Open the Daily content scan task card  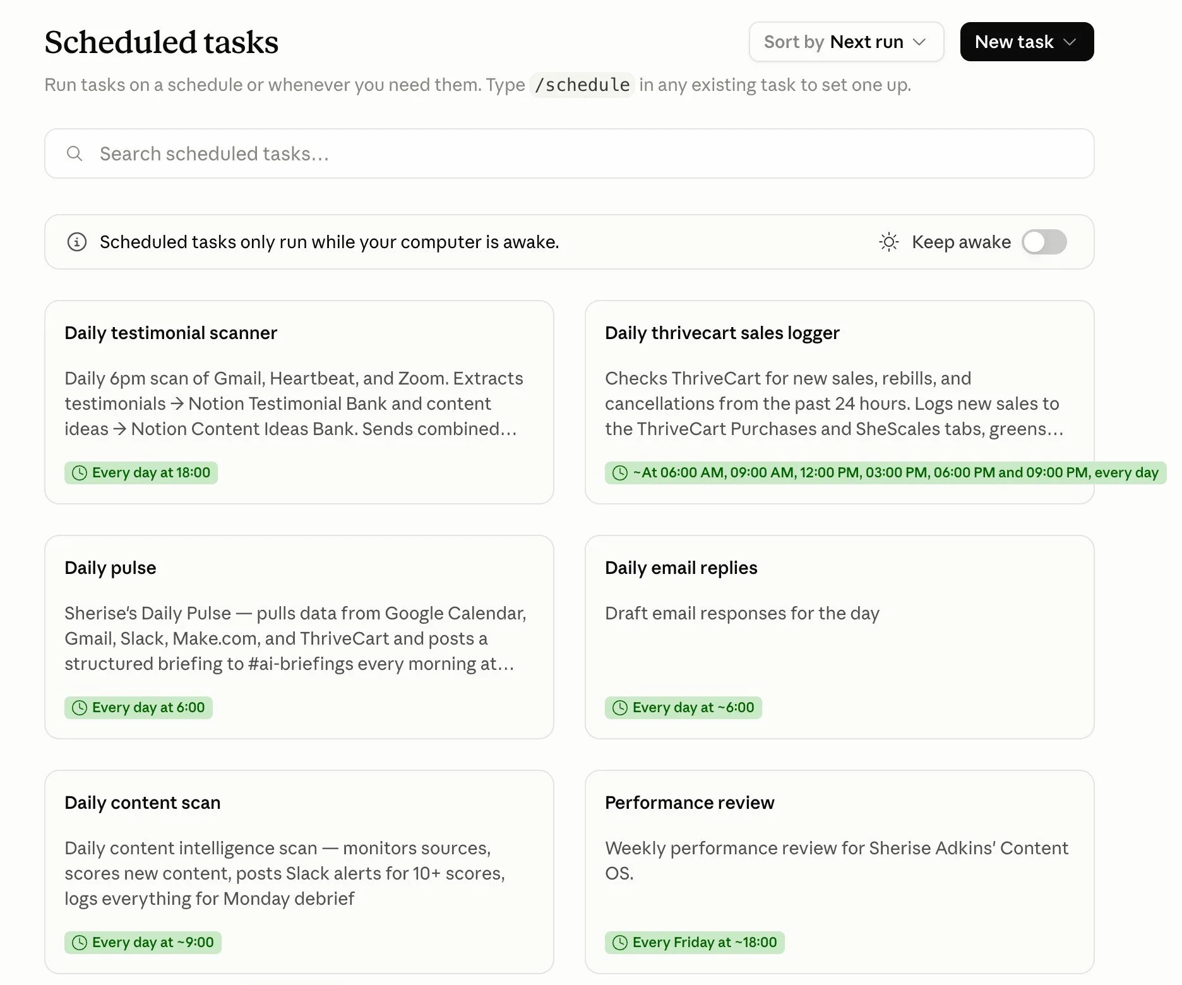pos(299,872)
